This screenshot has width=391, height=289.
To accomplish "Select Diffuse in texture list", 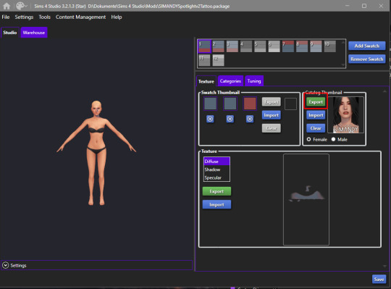I will pyautogui.click(x=216, y=162).
